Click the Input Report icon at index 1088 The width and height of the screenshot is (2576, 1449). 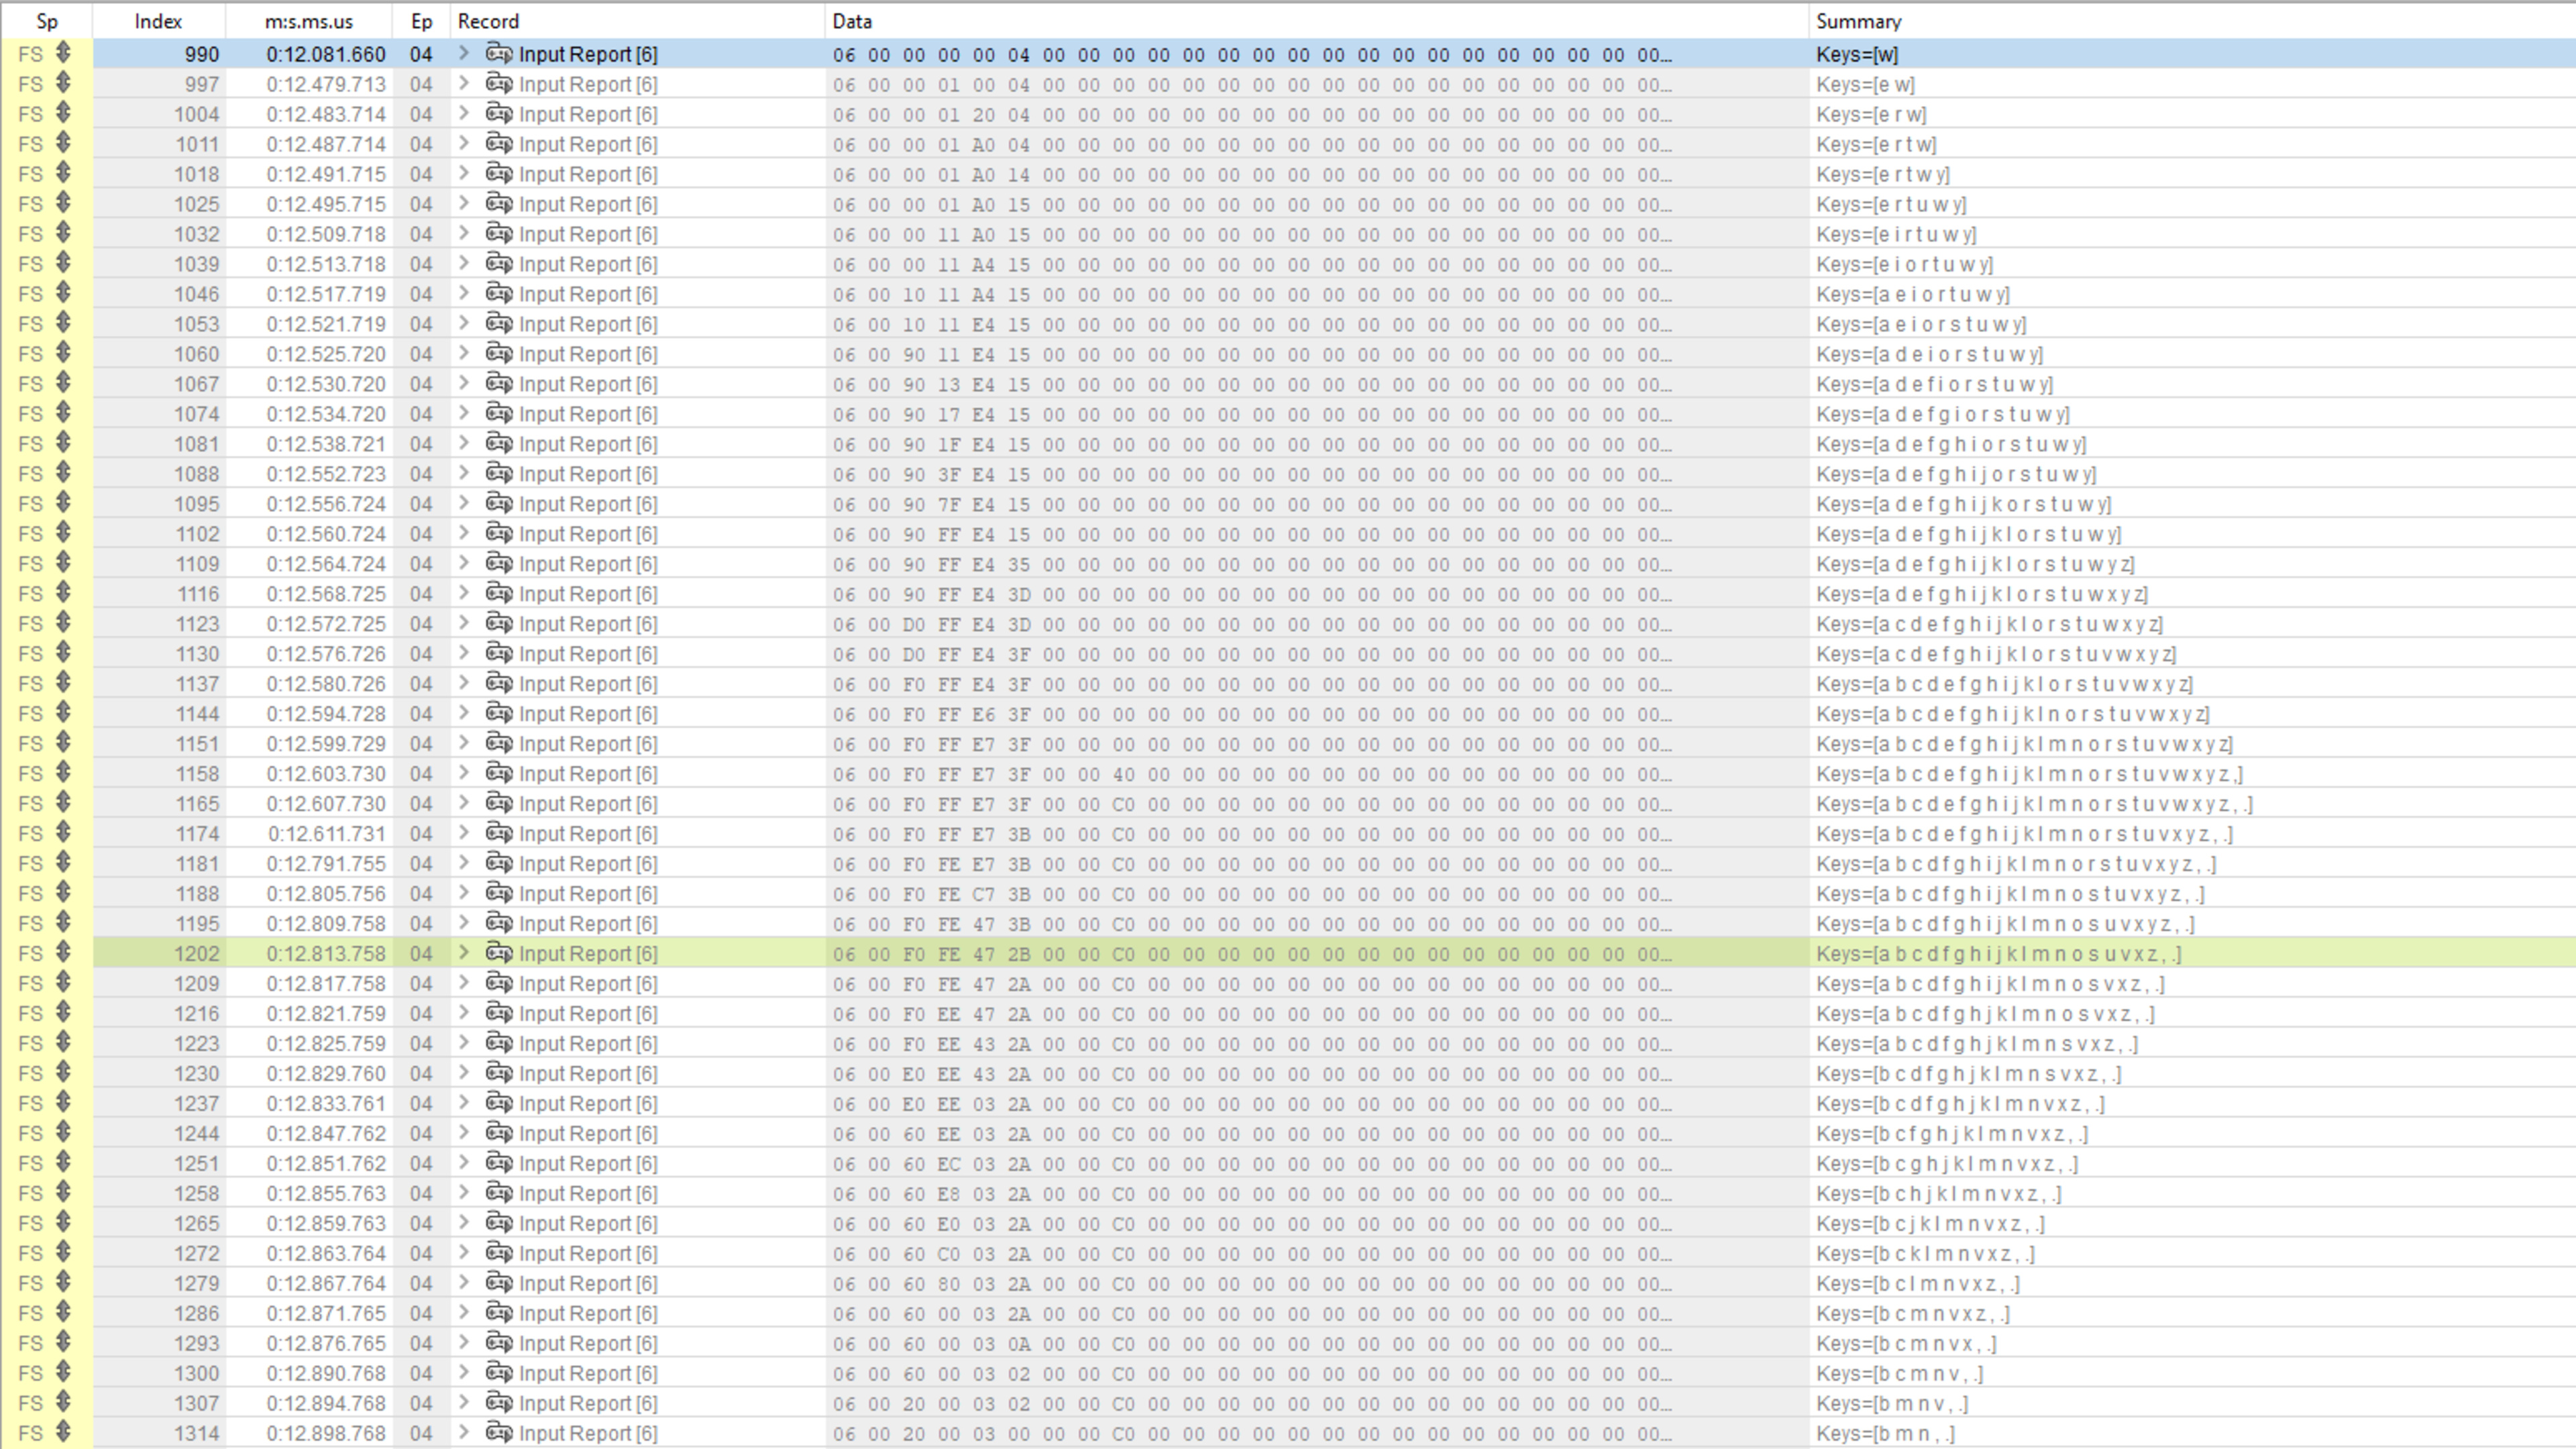499,473
